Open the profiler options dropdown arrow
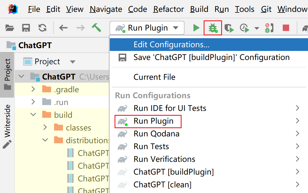Viewport: 308px width, 193px height. [x=257, y=28]
